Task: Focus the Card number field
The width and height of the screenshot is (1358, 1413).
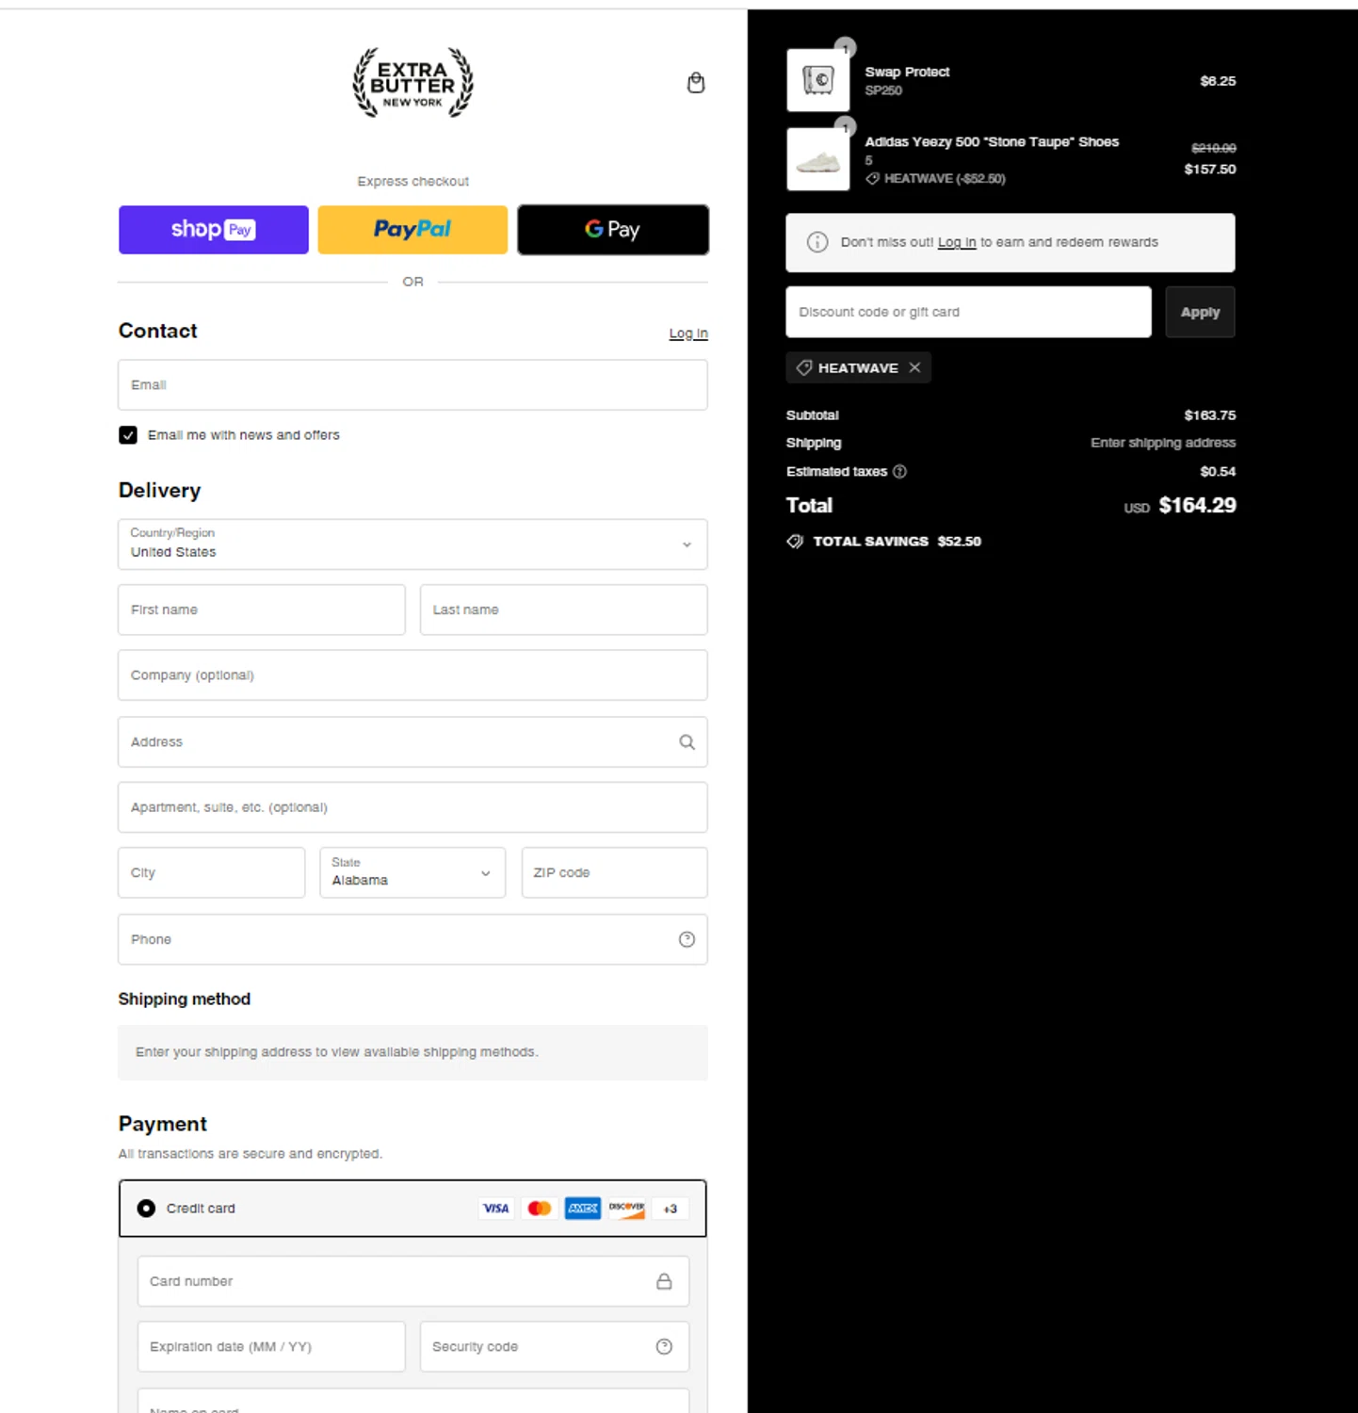Action: [413, 1281]
